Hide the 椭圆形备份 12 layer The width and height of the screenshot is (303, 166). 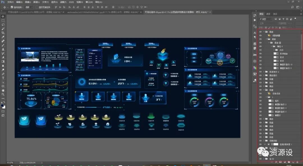260,64
